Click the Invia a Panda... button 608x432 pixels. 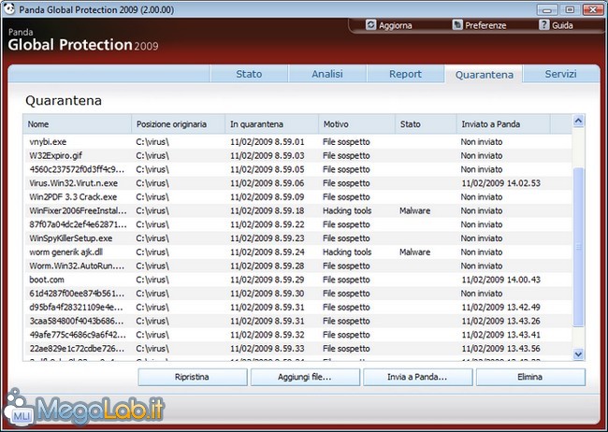point(417,377)
